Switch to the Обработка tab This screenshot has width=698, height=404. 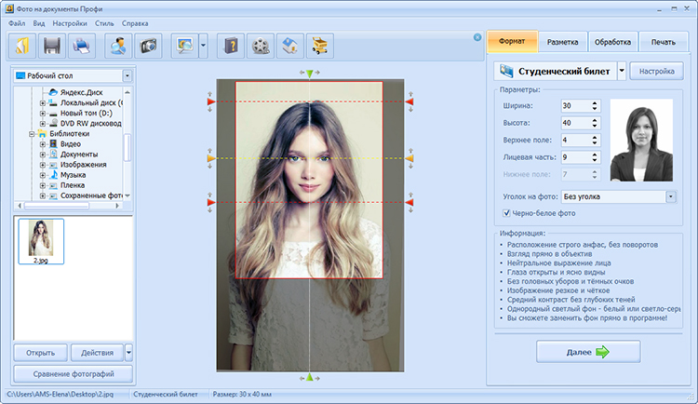click(x=612, y=42)
